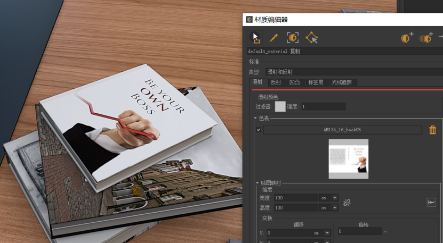Click the 强度 intensity input field
Image resolution: width=443 pixels, height=243 pixels.
click(x=323, y=106)
